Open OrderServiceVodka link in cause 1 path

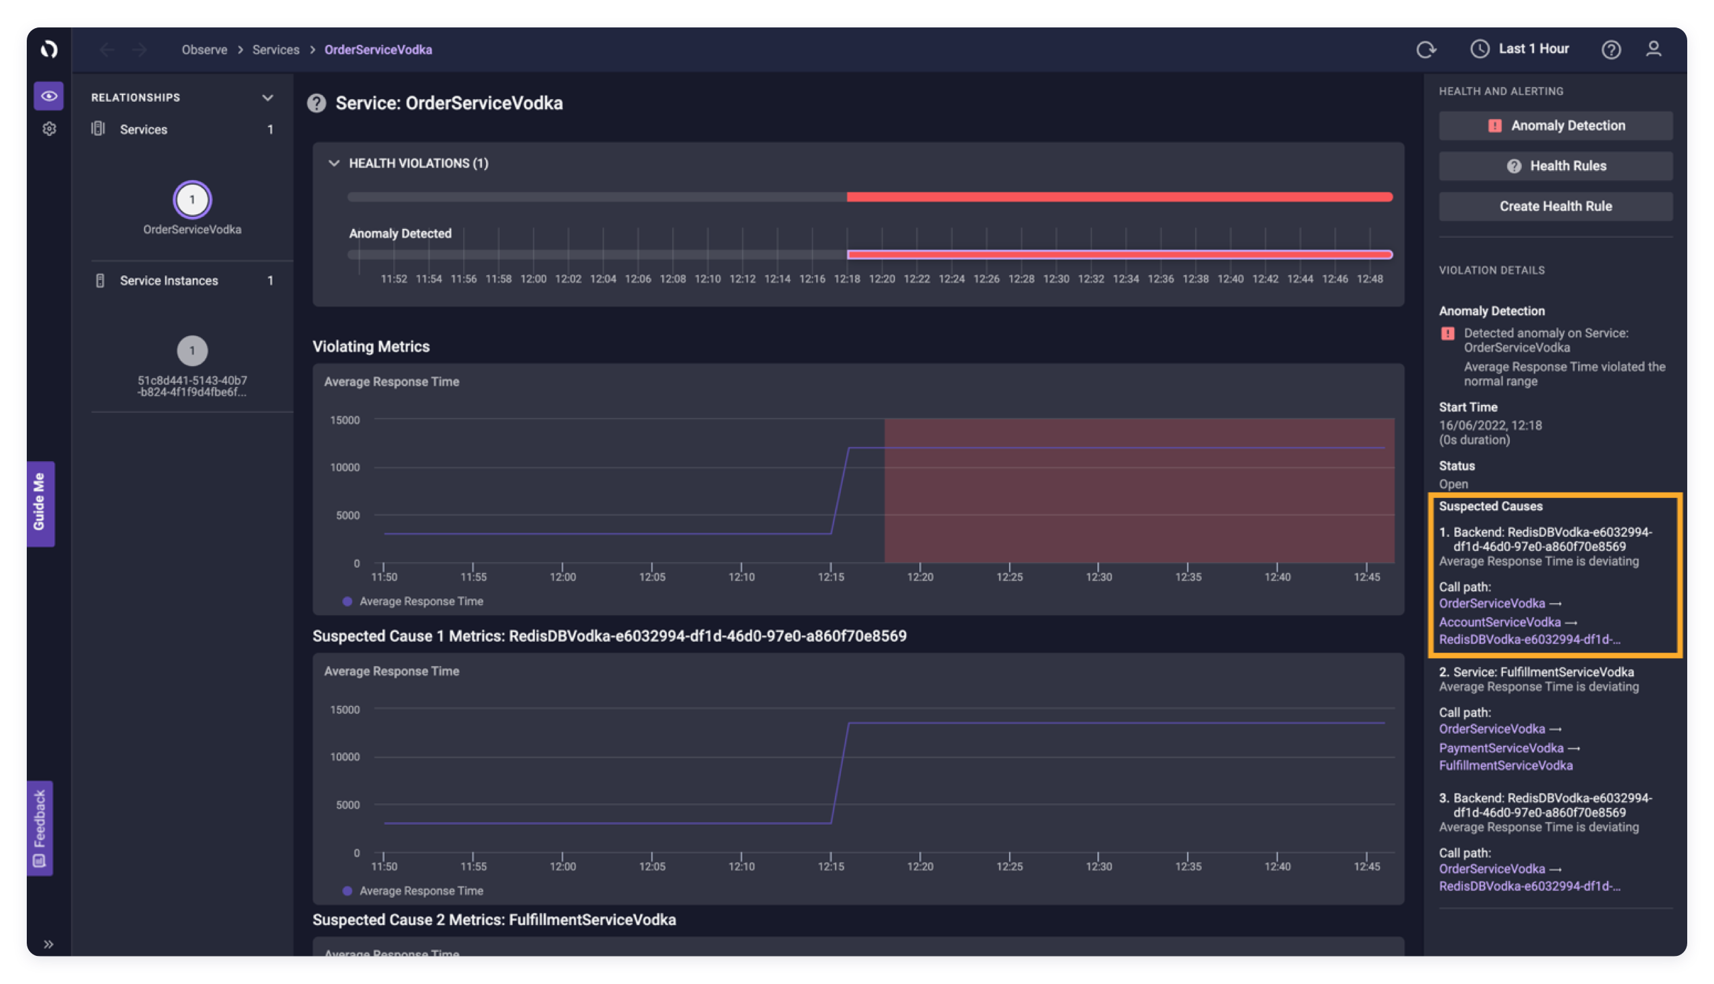(1492, 604)
